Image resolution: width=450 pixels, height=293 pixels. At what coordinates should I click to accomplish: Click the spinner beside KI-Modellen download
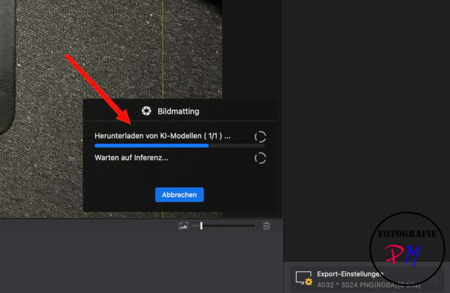click(x=260, y=137)
